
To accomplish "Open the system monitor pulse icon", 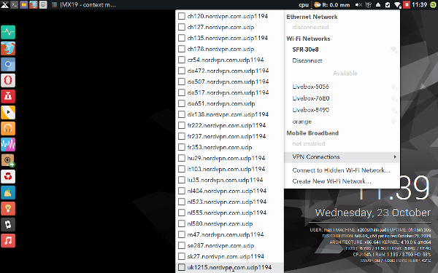I will coord(8,32).
